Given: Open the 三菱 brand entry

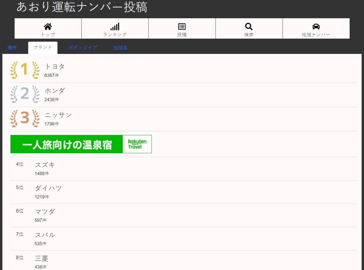Looking at the screenshot, I should [x=42, y=258].
